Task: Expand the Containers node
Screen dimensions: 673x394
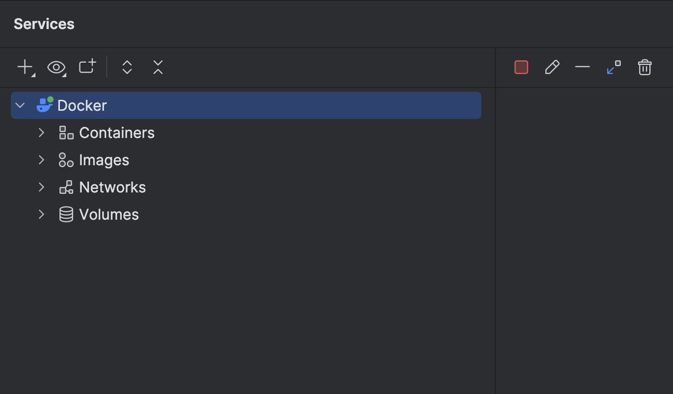Action: point(41,133)
